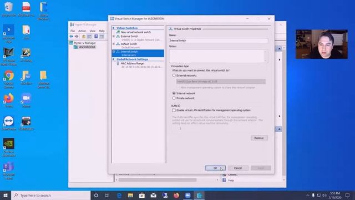Expand the Default Switch tree node
This screenshot has width=355, height=200.
(x=114, y=44)
